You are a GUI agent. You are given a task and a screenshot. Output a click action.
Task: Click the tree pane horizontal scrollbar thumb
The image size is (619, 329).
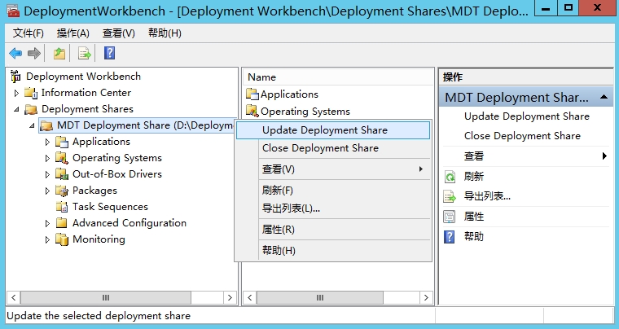[x=106, y=297]
